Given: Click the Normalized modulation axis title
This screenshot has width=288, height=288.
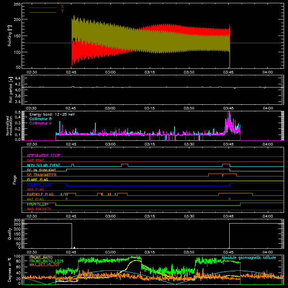Looking at the screenshot, I should [x=9, y=126].
